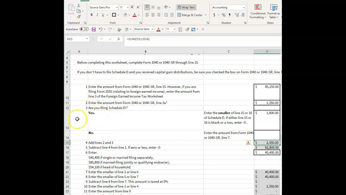
Task: Select Format Painter in Clipboard group
Action: coord(79,17)
